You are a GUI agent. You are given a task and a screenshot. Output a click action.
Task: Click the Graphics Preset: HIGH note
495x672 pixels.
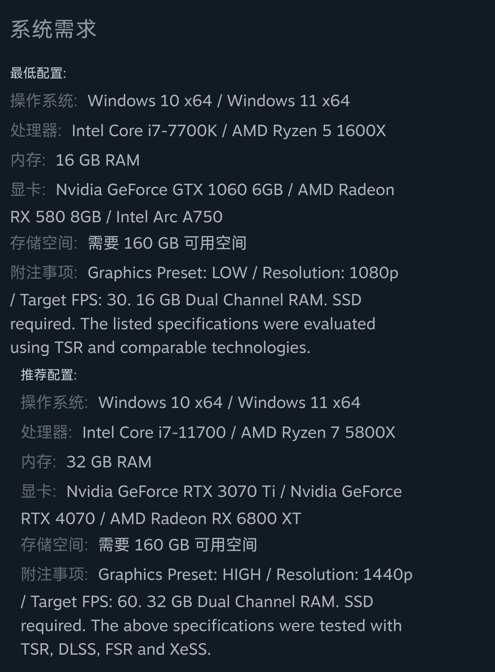(180, 574)
